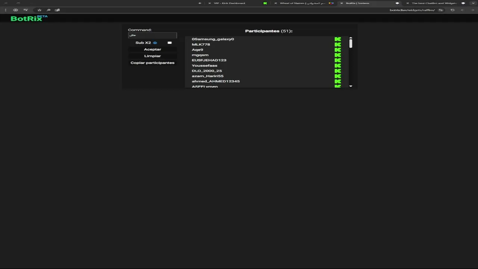Viewport: 478px width, 269px height.
Task: Toggle the Sub X2 checkbox
Action: pos(170,43)
